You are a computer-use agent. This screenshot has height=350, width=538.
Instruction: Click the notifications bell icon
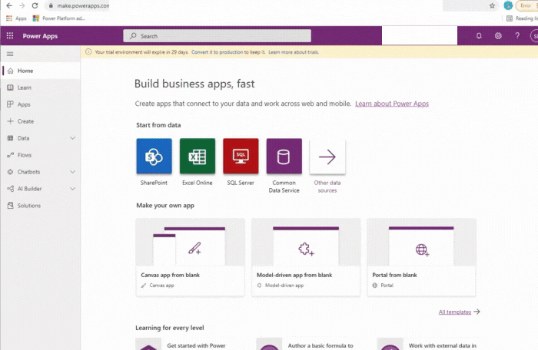479,35
